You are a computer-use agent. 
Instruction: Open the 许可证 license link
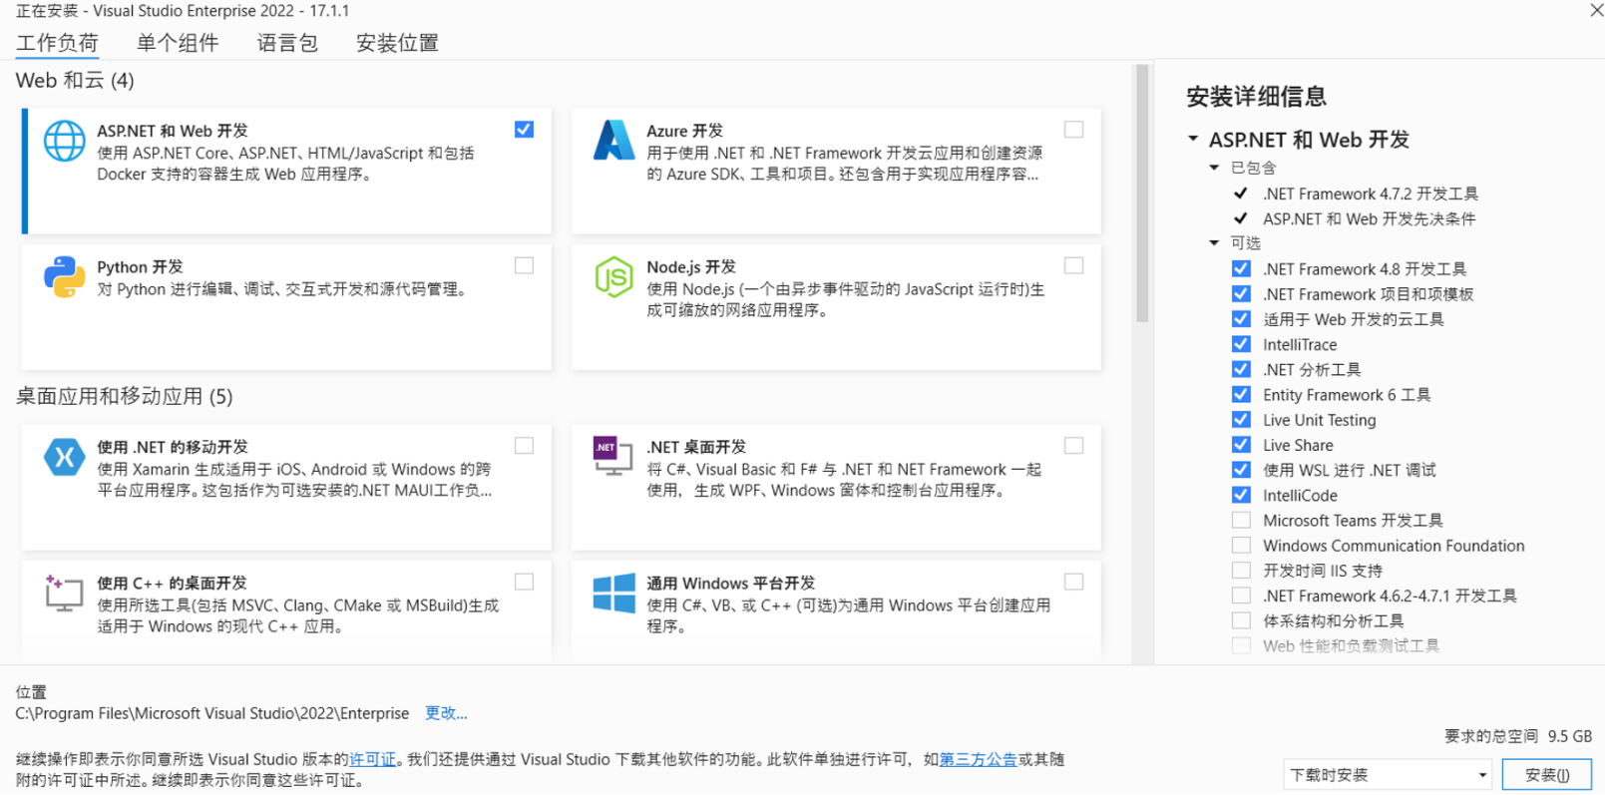click(x=372, y=759)
